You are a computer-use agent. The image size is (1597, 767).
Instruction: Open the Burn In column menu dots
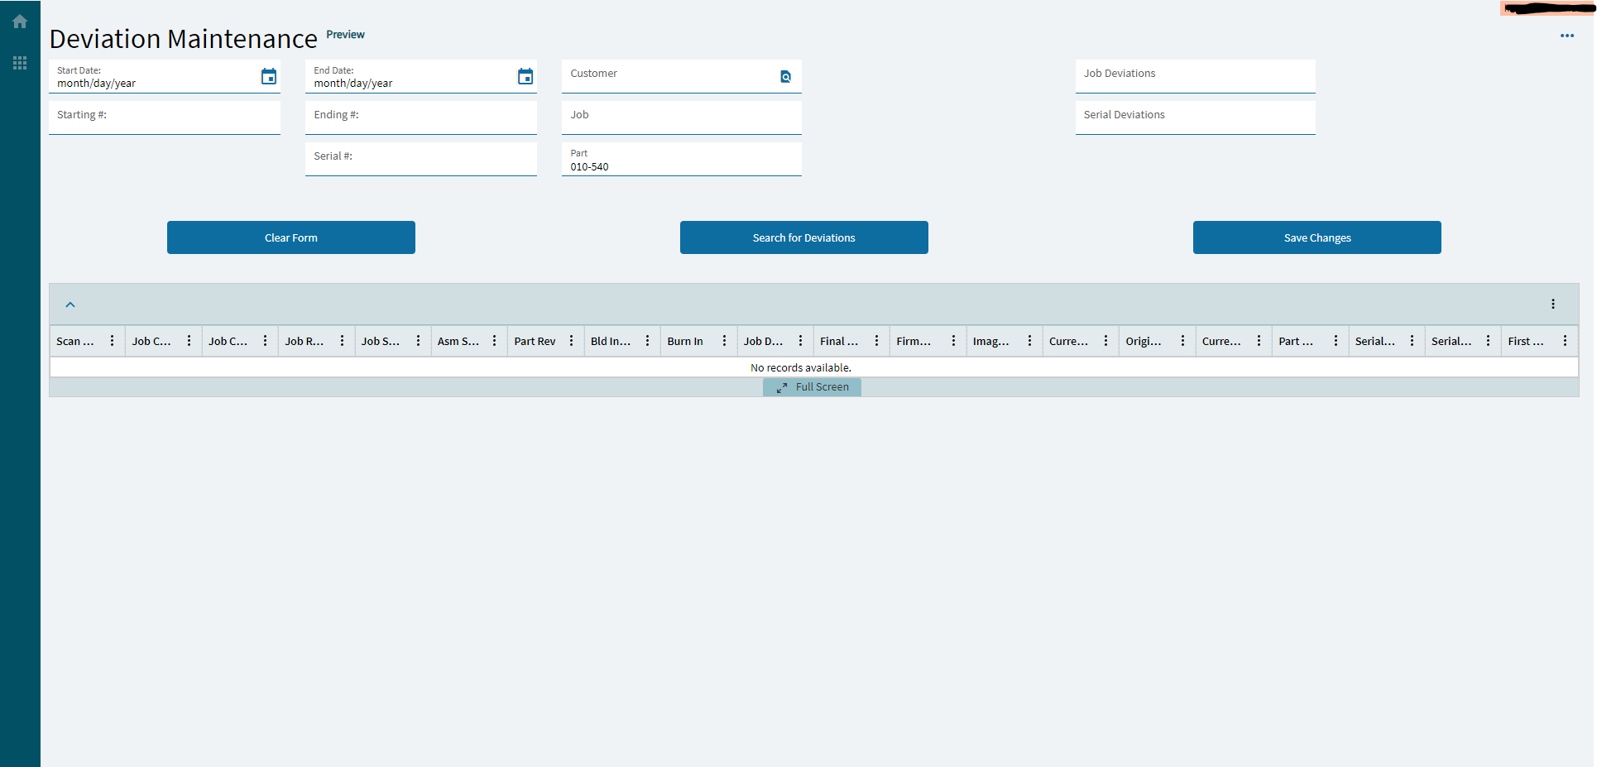click(x=724, y=341)
